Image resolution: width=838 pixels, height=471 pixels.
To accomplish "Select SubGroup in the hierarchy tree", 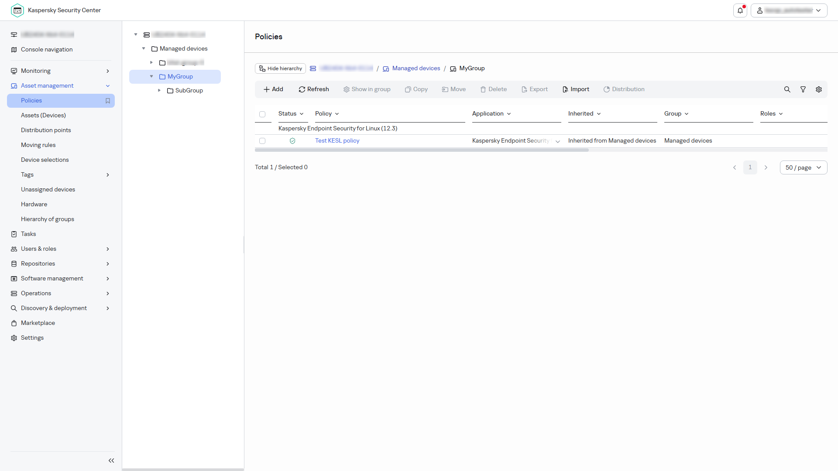I will pyautogui.click(x=189, y=90).
